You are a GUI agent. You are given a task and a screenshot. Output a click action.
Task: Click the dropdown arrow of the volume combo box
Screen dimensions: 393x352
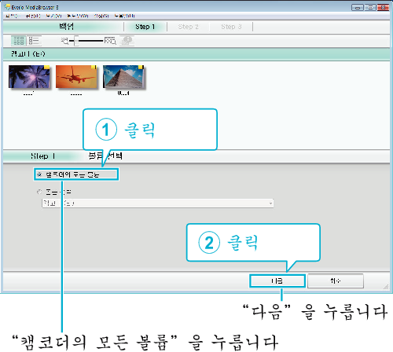(270, 203)
